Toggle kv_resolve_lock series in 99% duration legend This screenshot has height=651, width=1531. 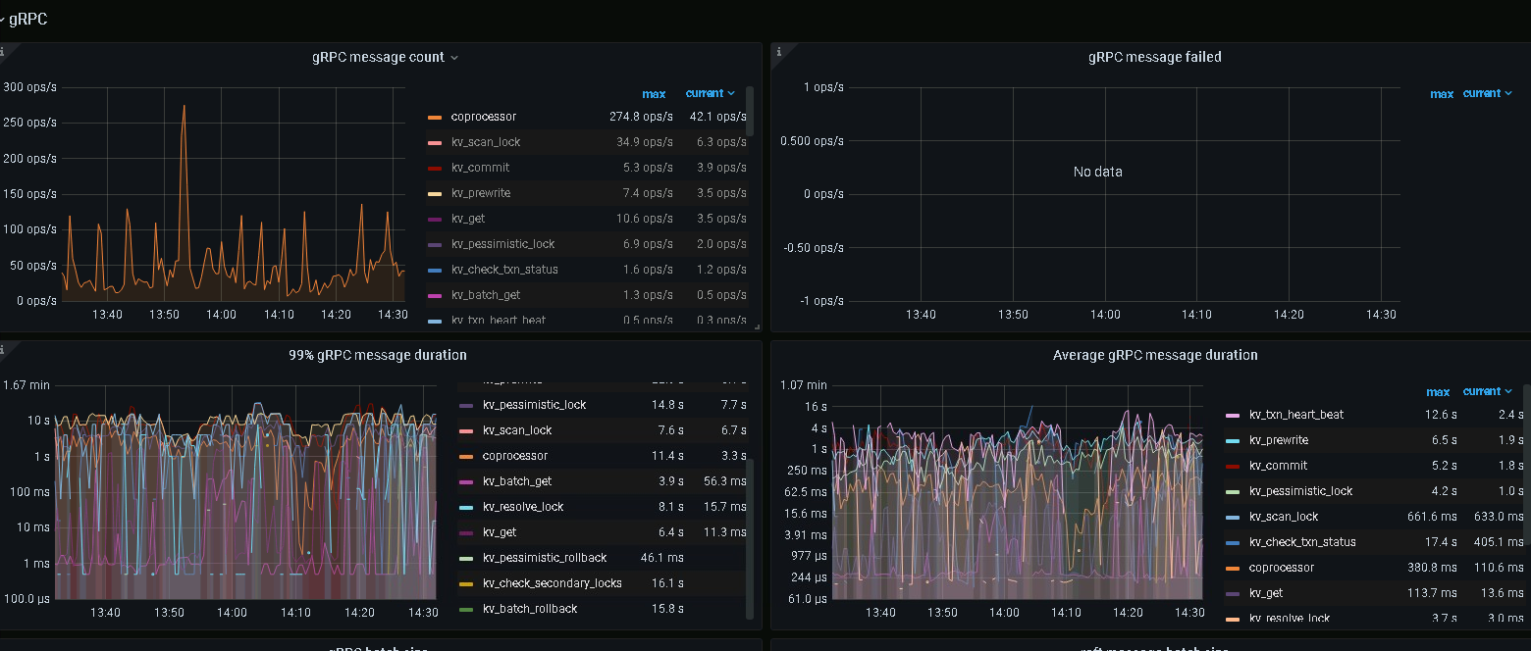(523, 507)
